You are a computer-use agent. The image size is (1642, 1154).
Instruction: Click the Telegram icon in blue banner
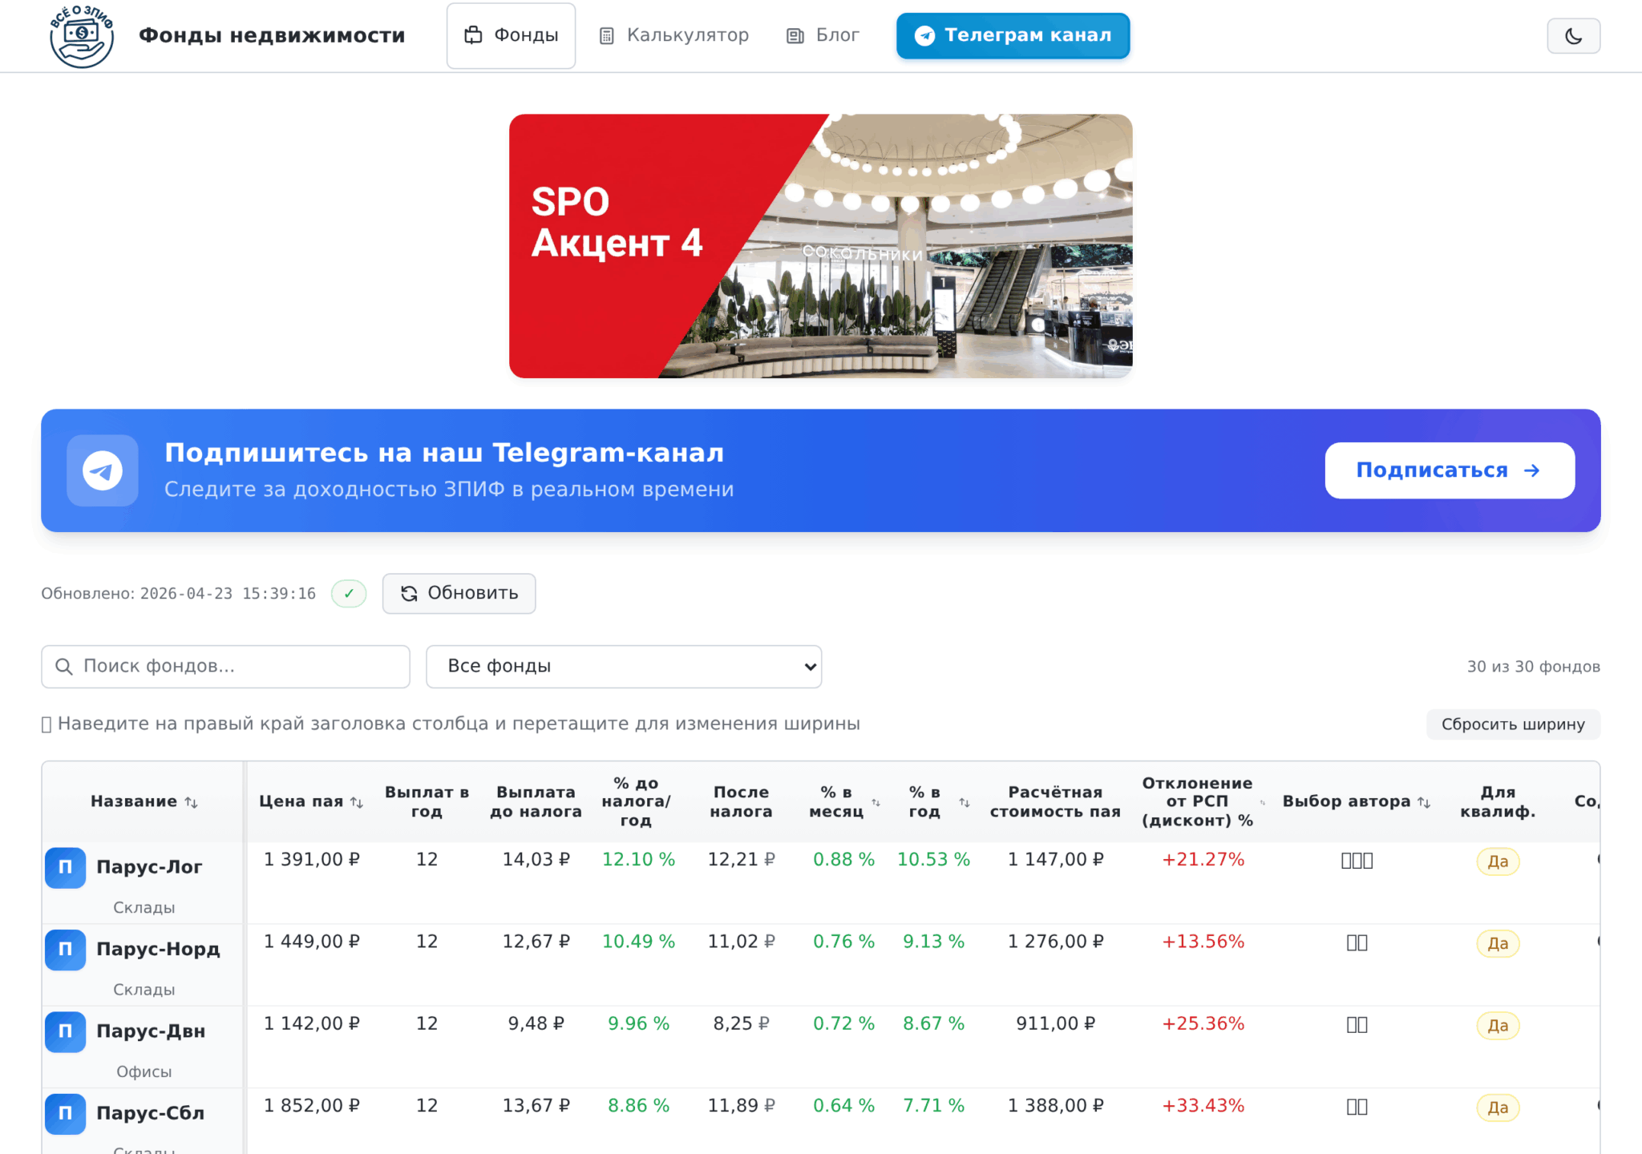103,470
